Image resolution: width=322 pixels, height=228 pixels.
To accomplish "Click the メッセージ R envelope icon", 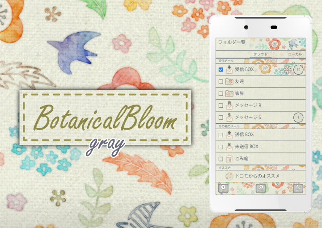I will pyautogui.click(x=229, y=106).
